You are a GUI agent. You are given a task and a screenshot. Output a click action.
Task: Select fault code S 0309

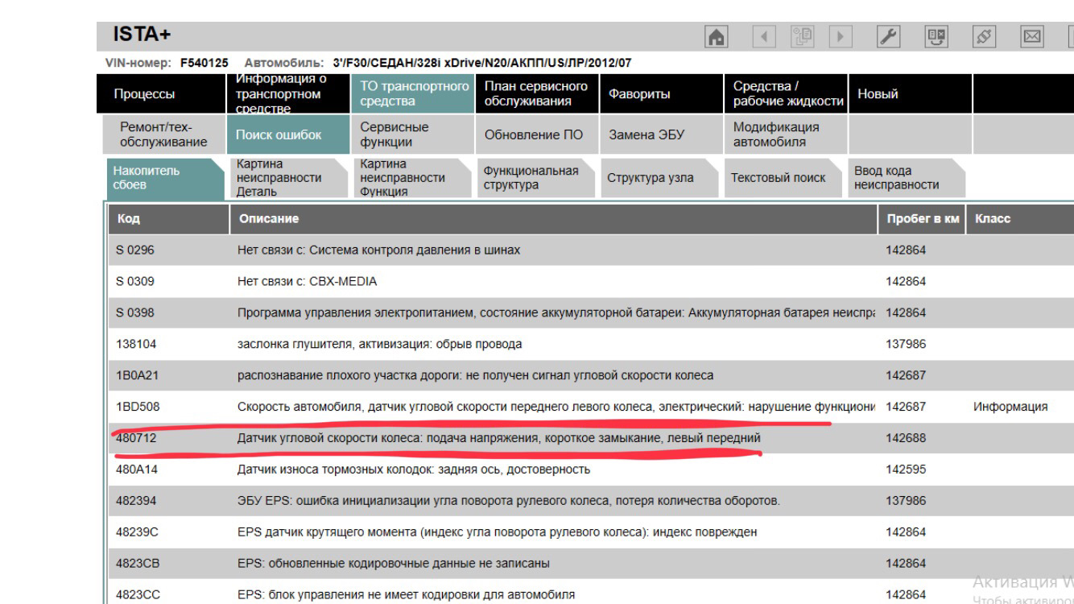pos(135,282)
